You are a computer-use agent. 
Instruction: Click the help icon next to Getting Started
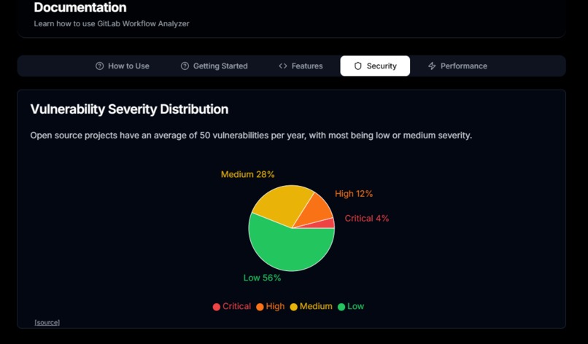(185, 66)
